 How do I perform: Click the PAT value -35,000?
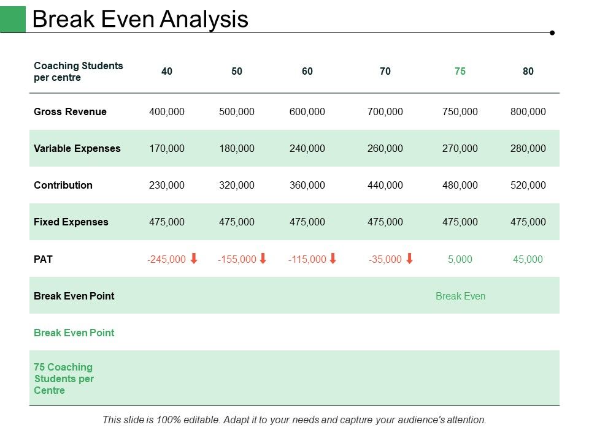[x=385, y=259]
